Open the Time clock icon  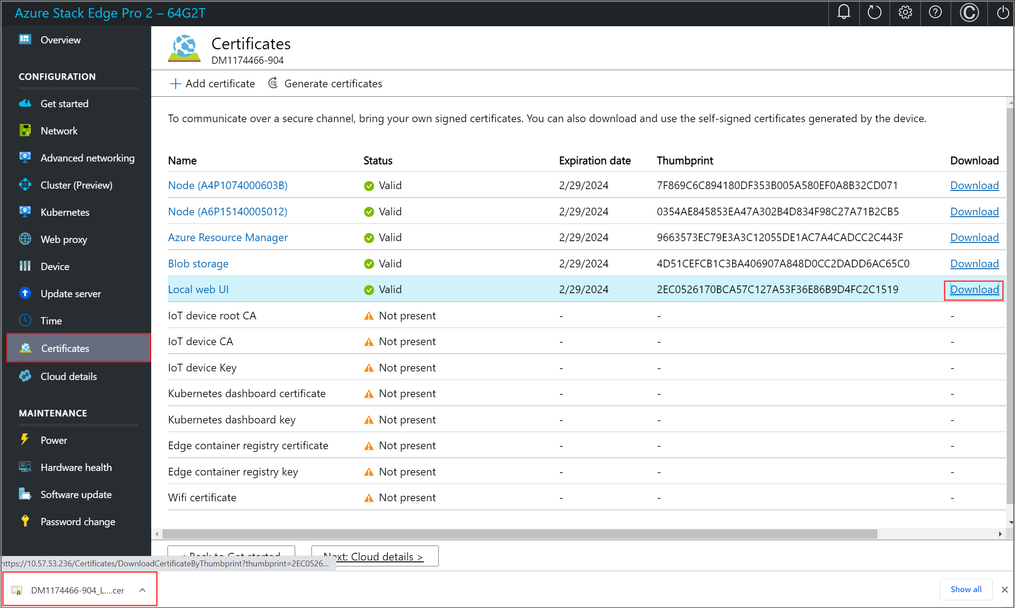tap(25, 320)
